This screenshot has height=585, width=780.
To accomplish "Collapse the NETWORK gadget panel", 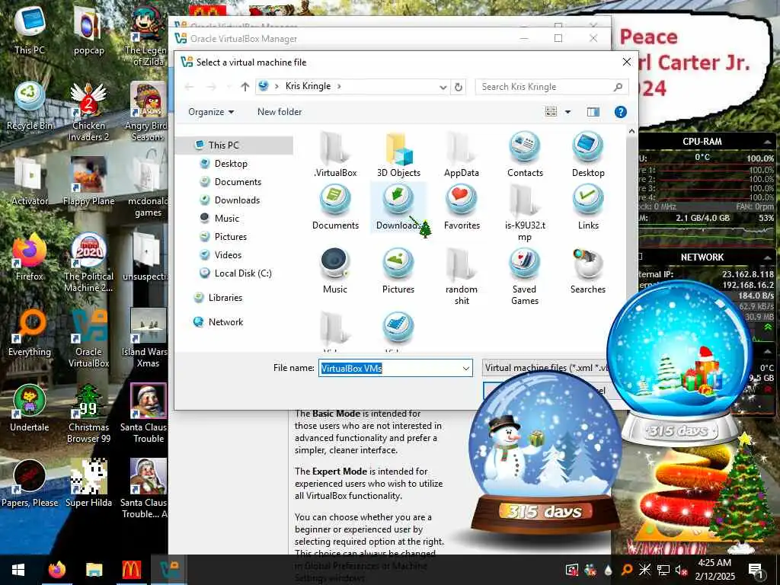I will pyautogui.click(x=768, y=257).
